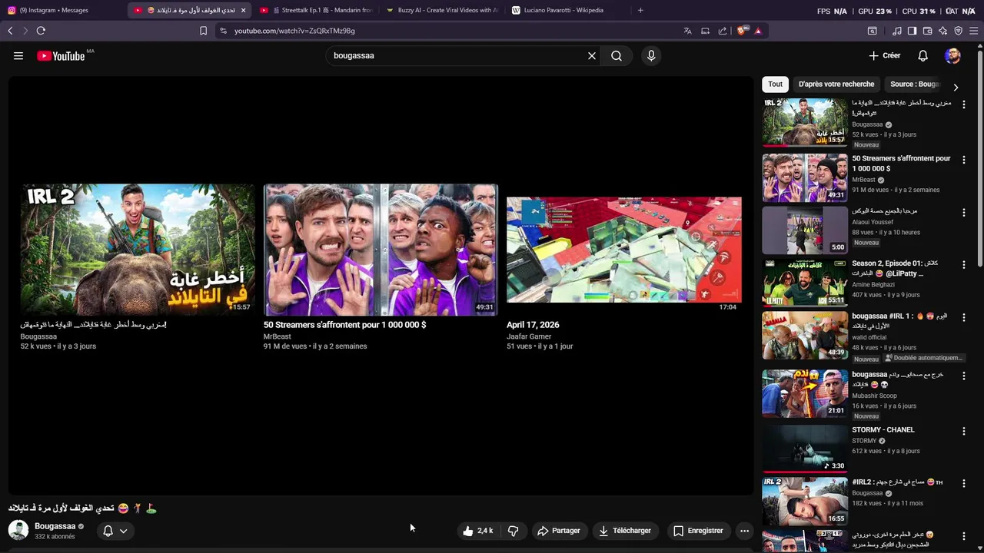Open STORMY - CHANEL sidebar title

(x=883, y=430)
